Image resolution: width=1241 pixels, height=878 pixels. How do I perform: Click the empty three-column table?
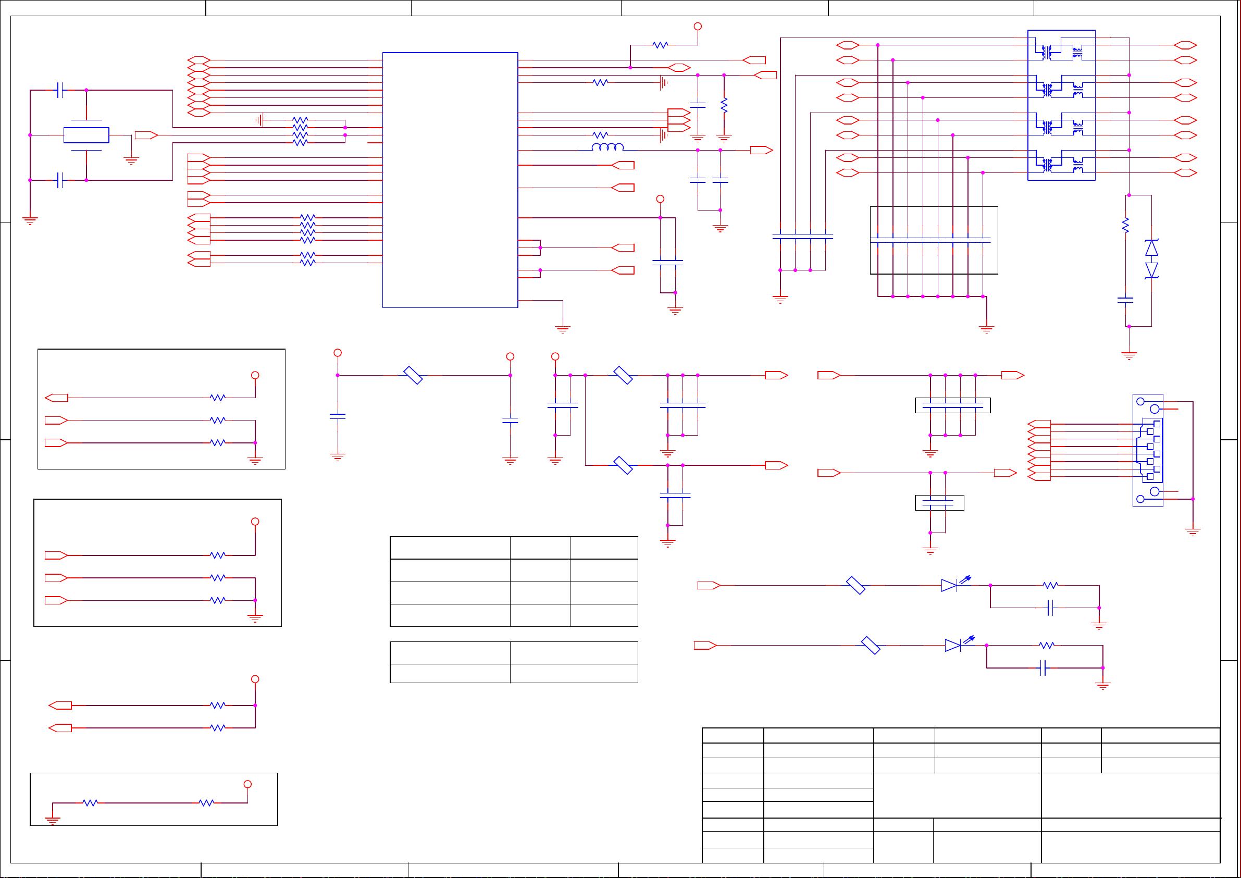tap(514, 582)
